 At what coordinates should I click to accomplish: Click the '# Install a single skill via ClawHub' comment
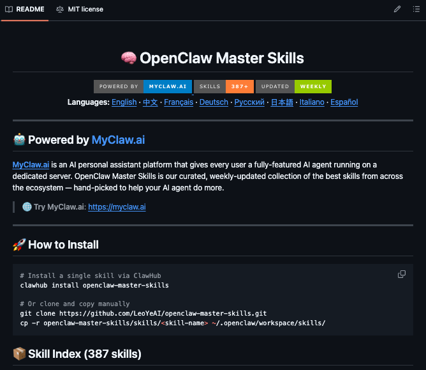[x=91, y=276]
